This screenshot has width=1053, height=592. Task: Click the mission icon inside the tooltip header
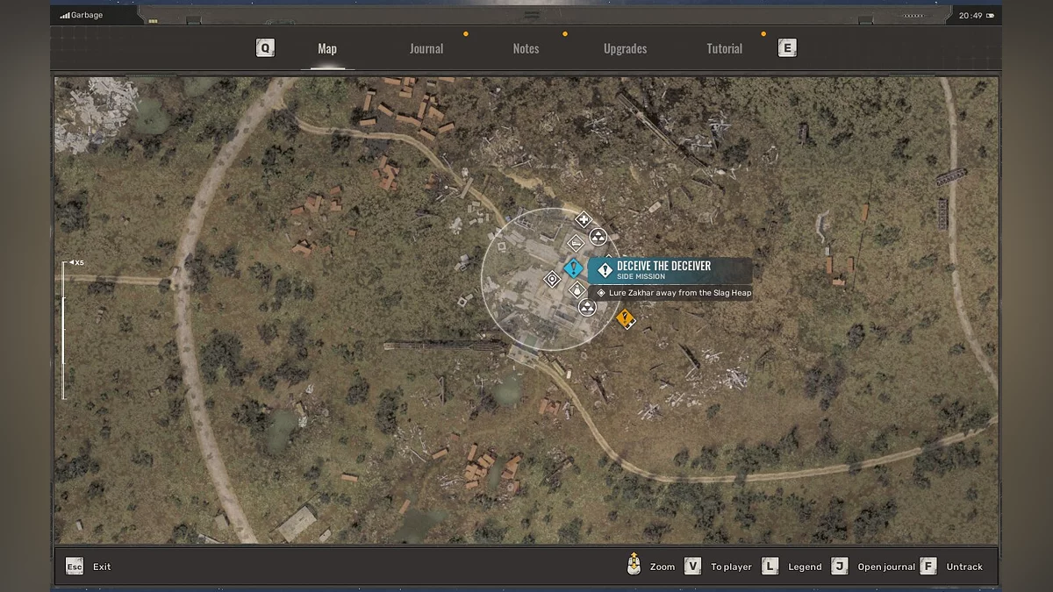pos(605,270)
